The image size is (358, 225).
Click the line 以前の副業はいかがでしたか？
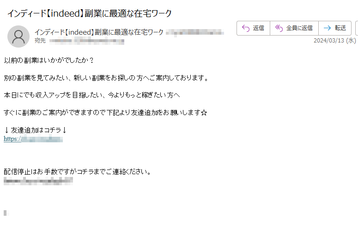click(49, 61)
